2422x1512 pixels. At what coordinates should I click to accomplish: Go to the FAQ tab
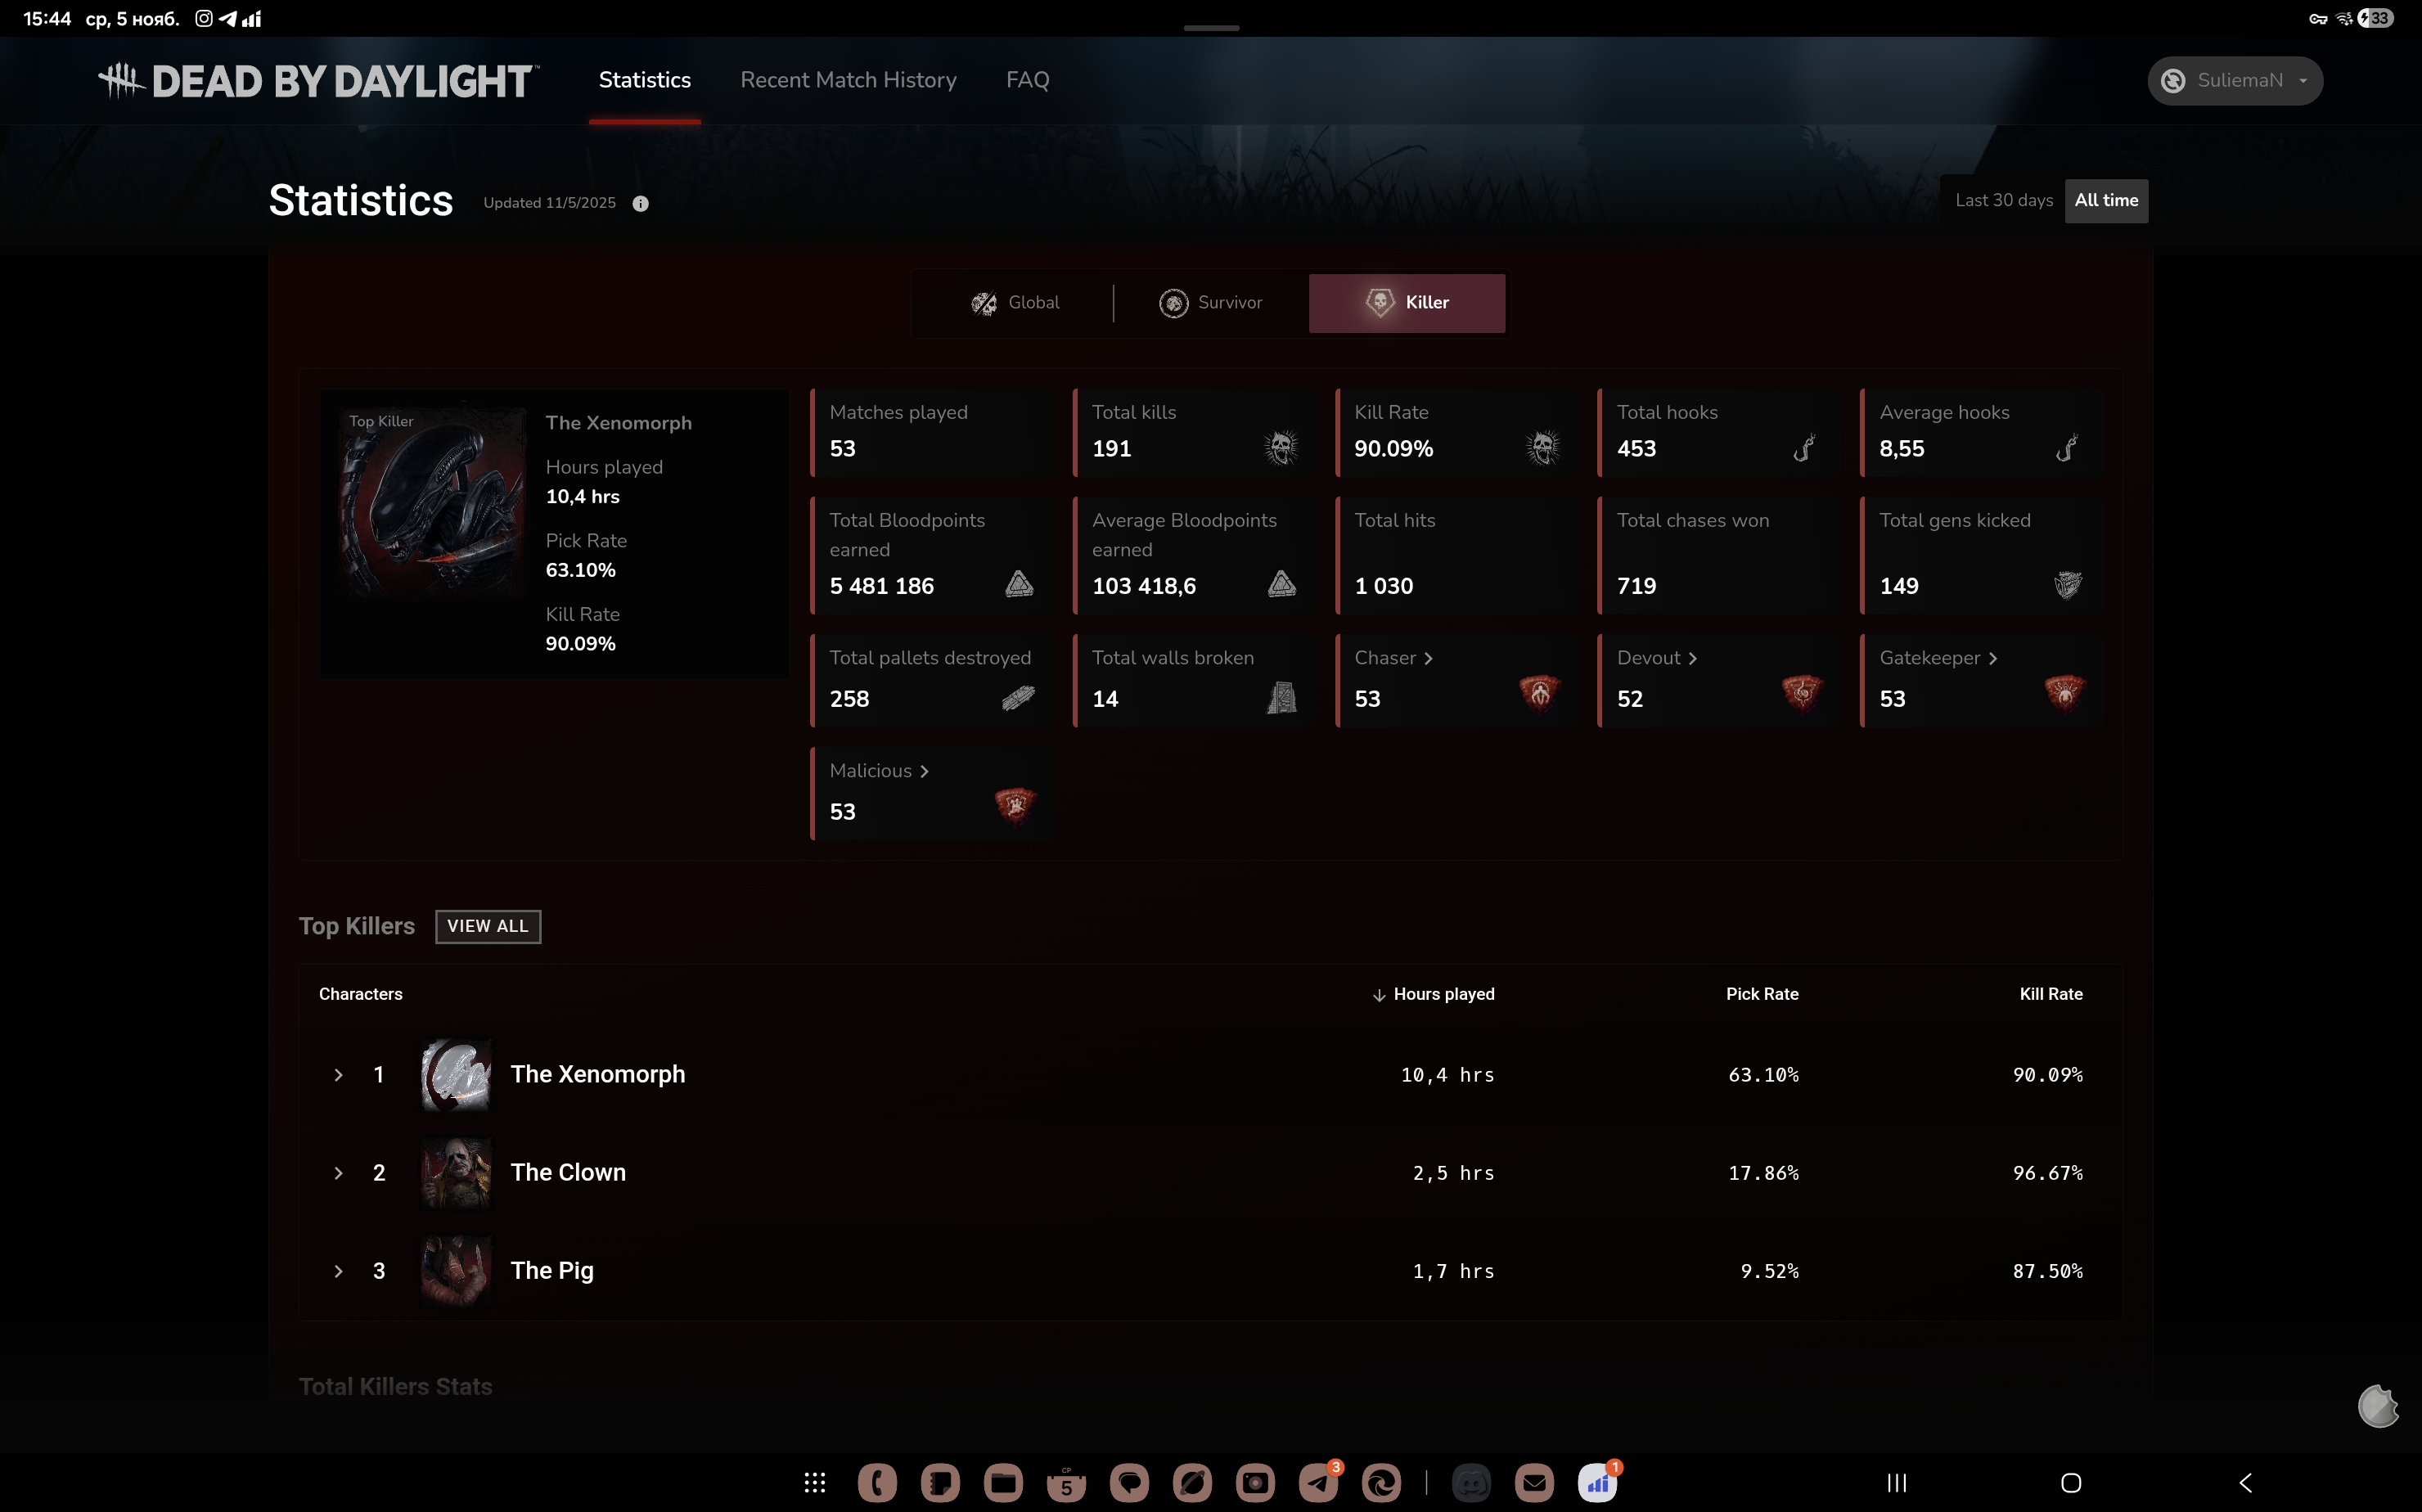(1027, 80)
